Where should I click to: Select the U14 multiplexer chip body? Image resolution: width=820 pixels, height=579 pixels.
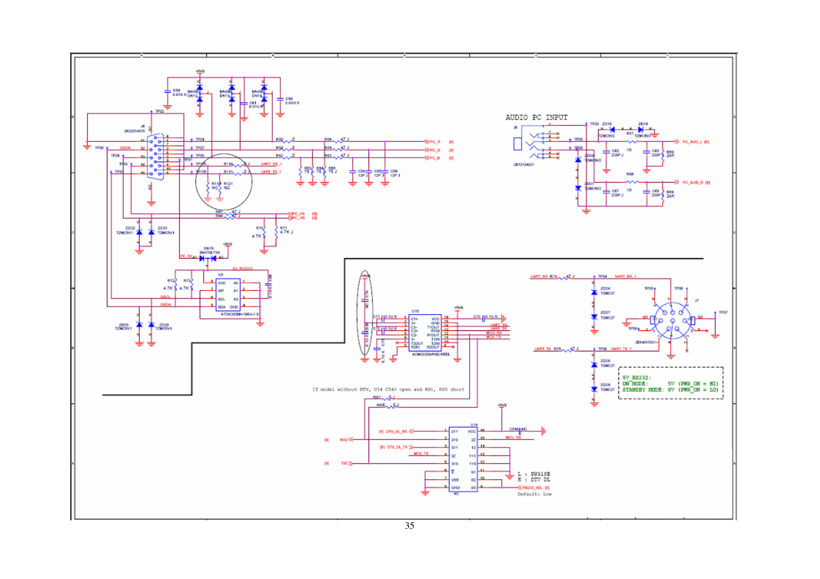click(x=463, y=459)
